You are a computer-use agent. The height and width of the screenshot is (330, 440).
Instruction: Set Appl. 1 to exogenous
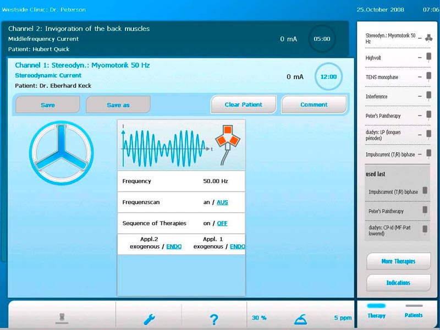click(x=208, y=246)
